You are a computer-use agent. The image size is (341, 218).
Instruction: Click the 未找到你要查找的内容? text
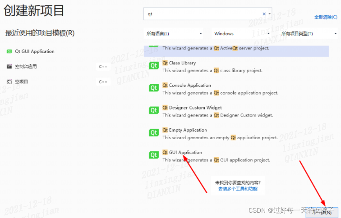tap(238, 182)
